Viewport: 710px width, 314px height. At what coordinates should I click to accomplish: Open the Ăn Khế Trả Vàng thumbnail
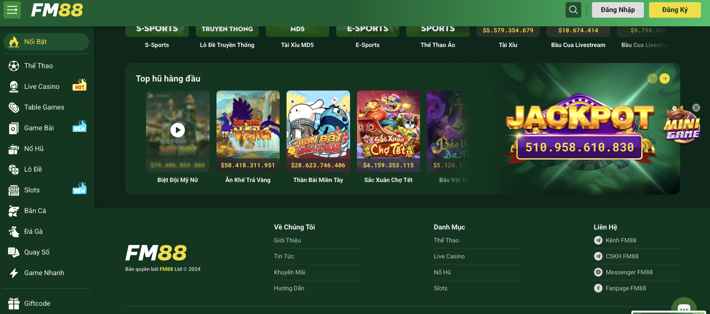click(x=248, y=125)
